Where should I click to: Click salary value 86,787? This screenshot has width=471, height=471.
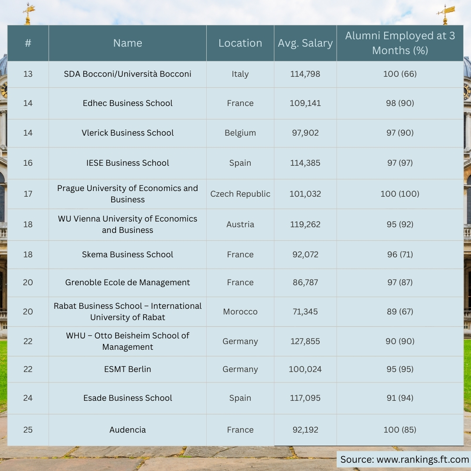pyautogui.click(x=305, y=283)
